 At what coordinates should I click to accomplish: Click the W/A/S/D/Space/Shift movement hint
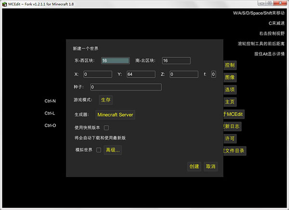pos(259,13)
